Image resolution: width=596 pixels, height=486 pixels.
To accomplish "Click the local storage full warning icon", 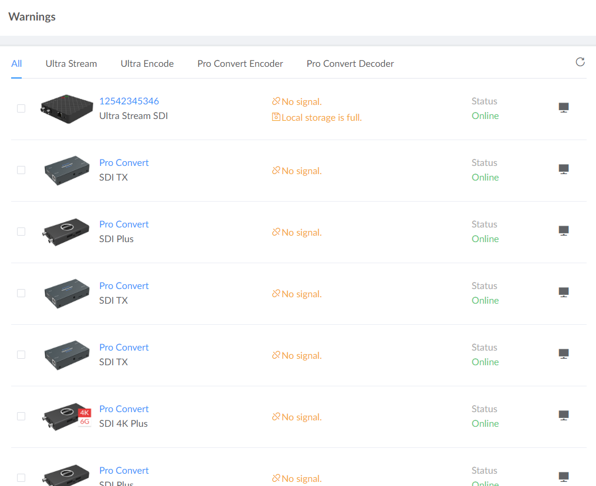I will tap(276, 117).
